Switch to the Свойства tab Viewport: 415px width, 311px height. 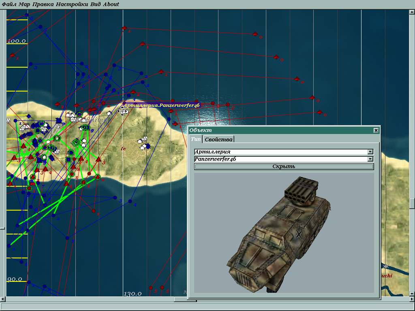[218, 139]
